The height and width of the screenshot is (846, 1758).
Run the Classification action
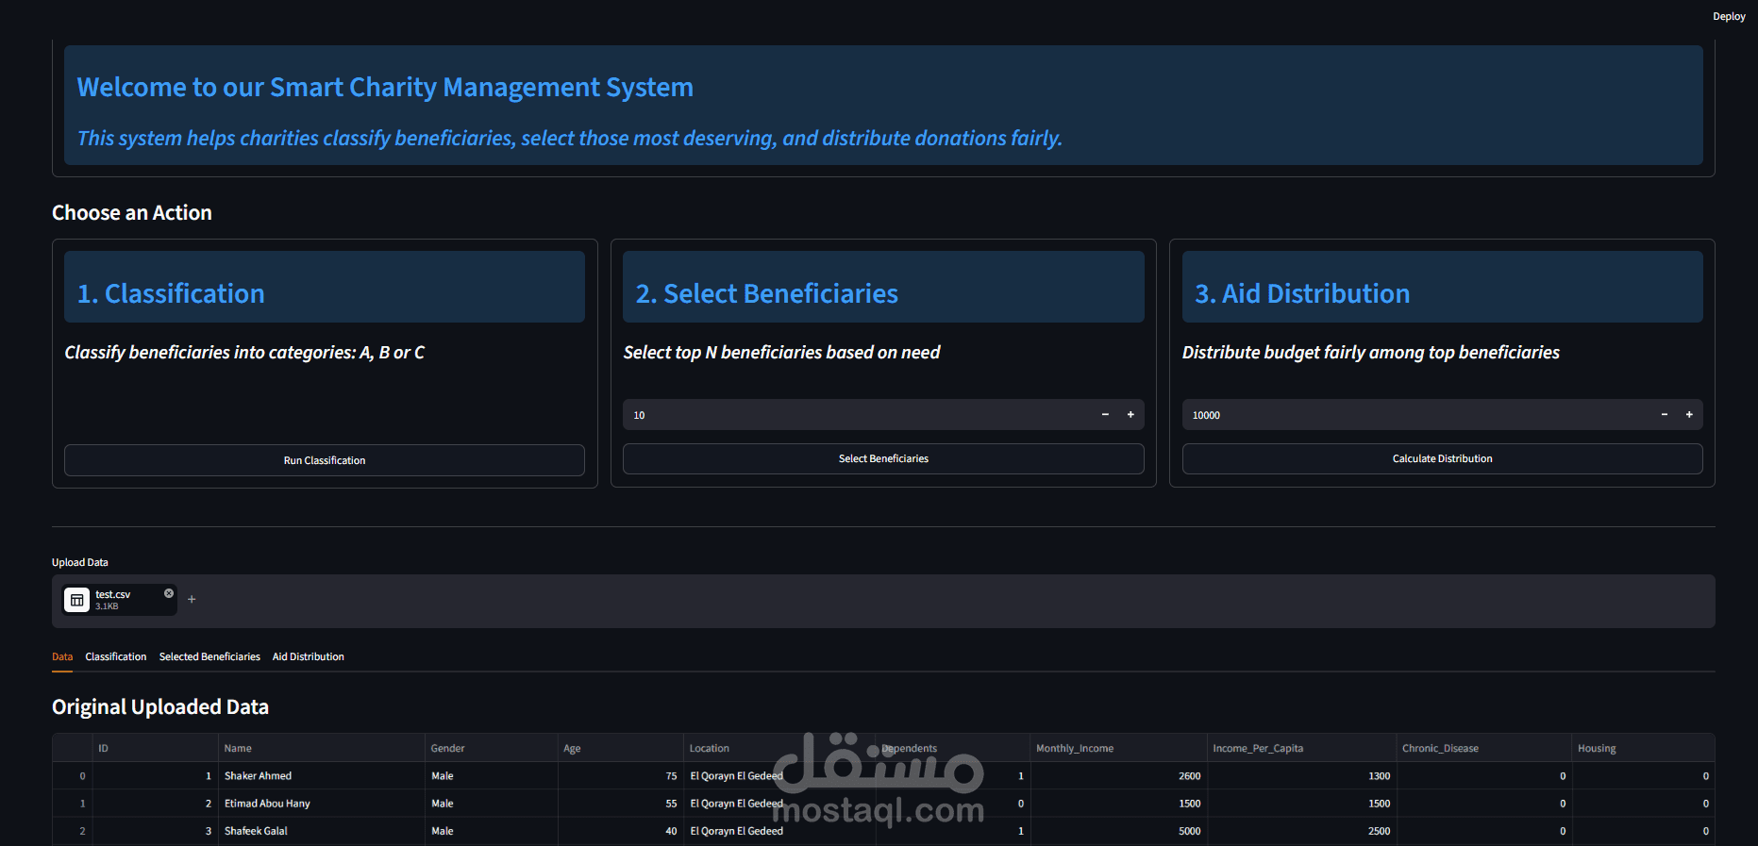325,460
